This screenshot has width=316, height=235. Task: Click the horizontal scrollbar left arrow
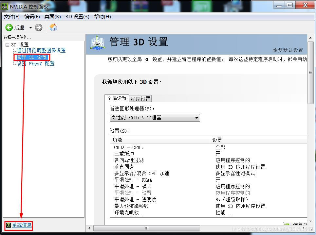(x=89, y=228)
